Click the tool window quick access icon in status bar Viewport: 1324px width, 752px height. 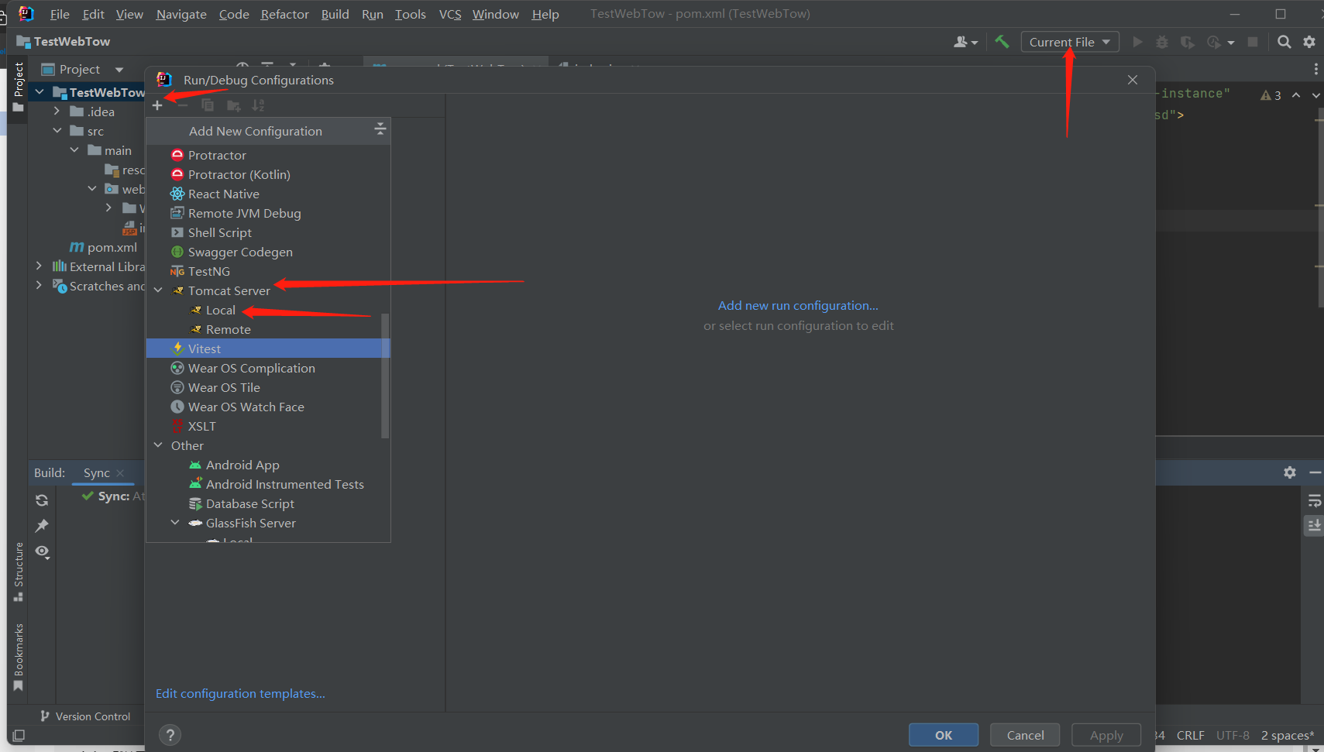pyautogui.click(x=19, y=735)
